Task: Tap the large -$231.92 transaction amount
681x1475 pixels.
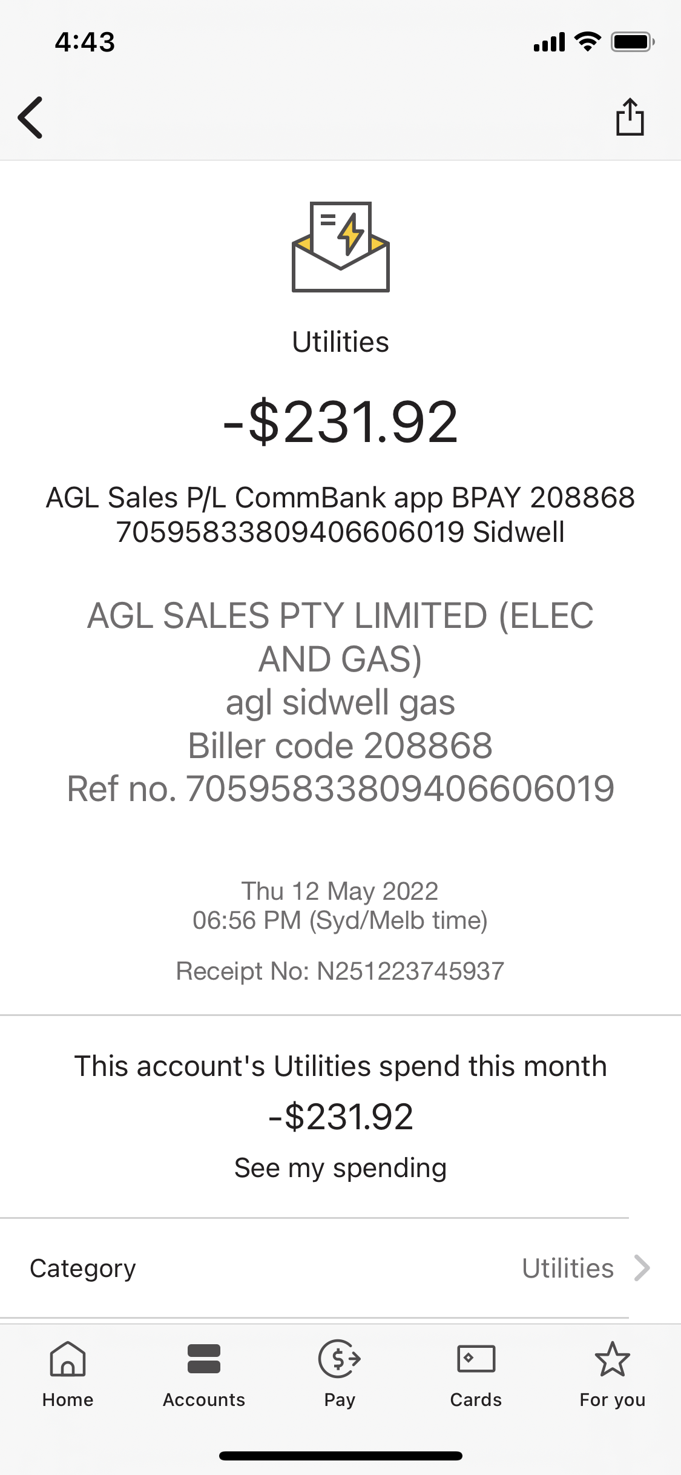Action: click(x=340, y=422)
